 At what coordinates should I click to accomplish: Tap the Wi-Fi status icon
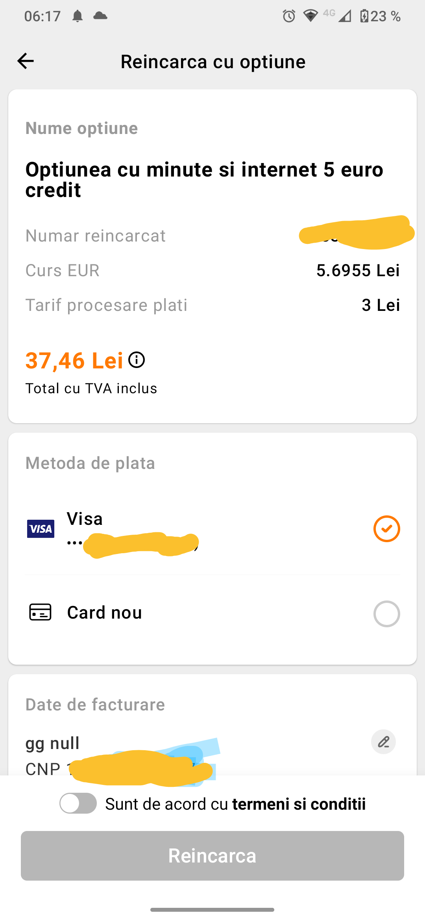[310, 16]
